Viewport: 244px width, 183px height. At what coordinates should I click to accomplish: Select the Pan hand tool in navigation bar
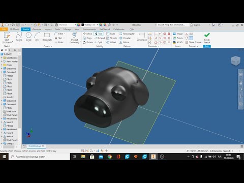[x=240, y=83]
